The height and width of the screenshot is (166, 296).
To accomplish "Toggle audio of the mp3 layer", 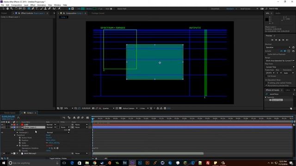I will [x=4, y=154].
